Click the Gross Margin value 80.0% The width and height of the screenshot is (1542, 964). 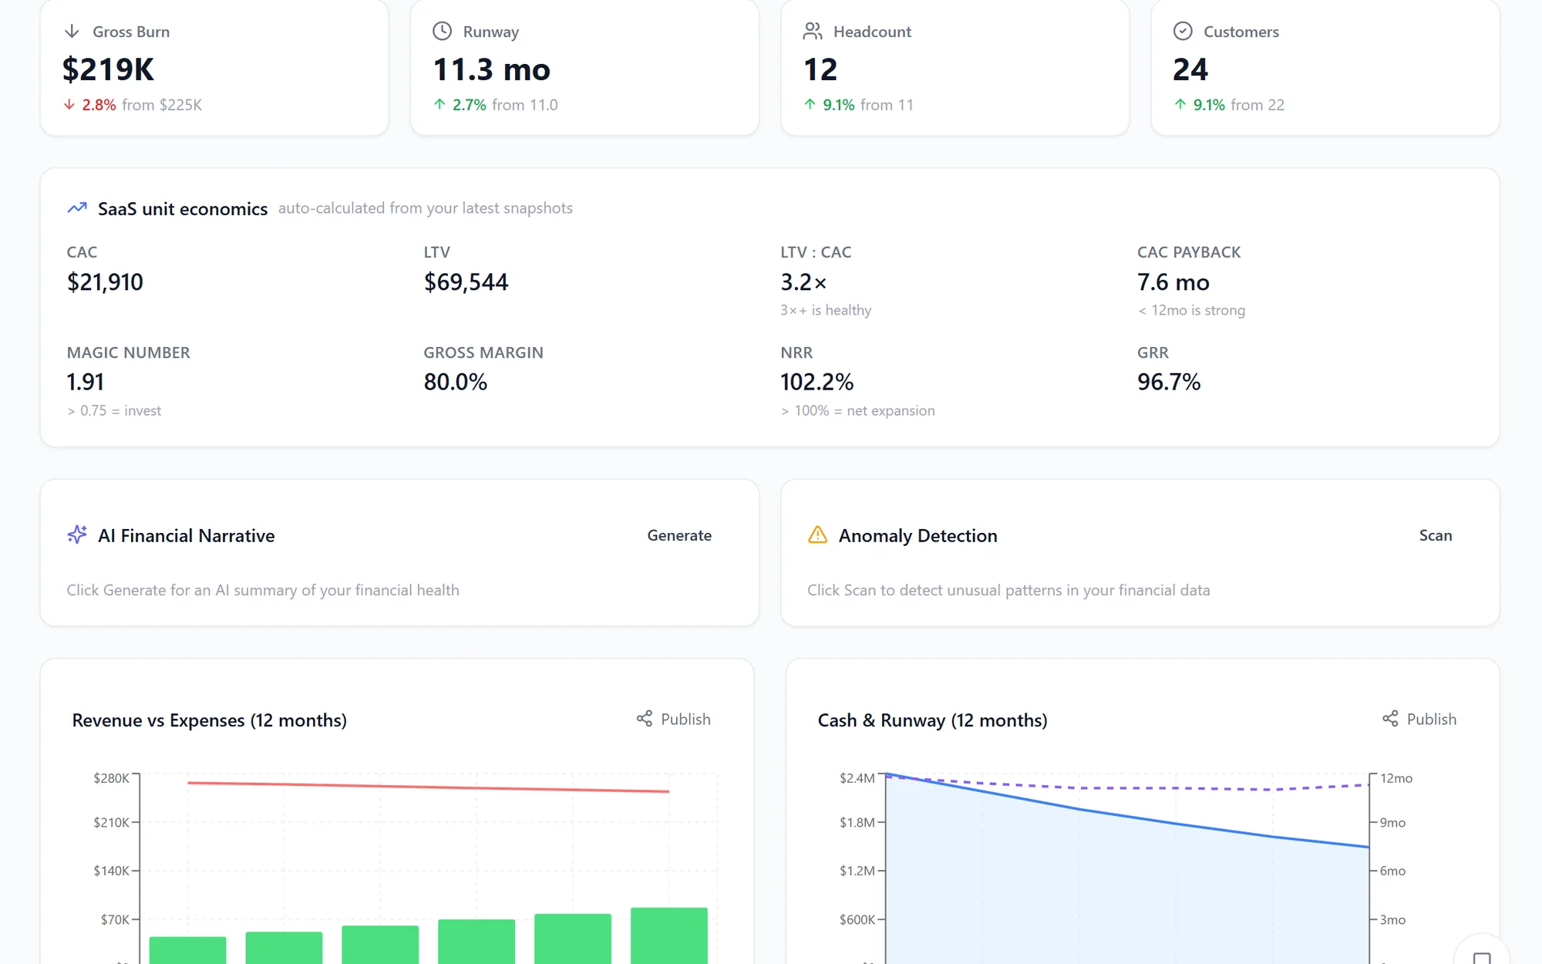pyautogui.click(x=456, y=382)
